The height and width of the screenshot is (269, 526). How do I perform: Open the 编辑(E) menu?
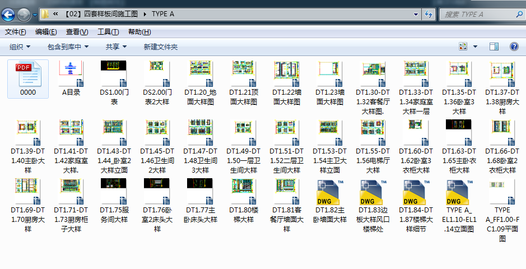pyautogui.click(x=46, y=32)
